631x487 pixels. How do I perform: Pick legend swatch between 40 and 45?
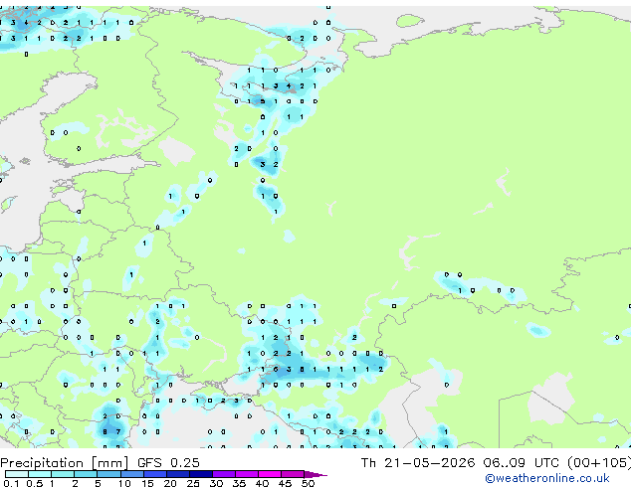pyautogui.click(x=270, y=474)
